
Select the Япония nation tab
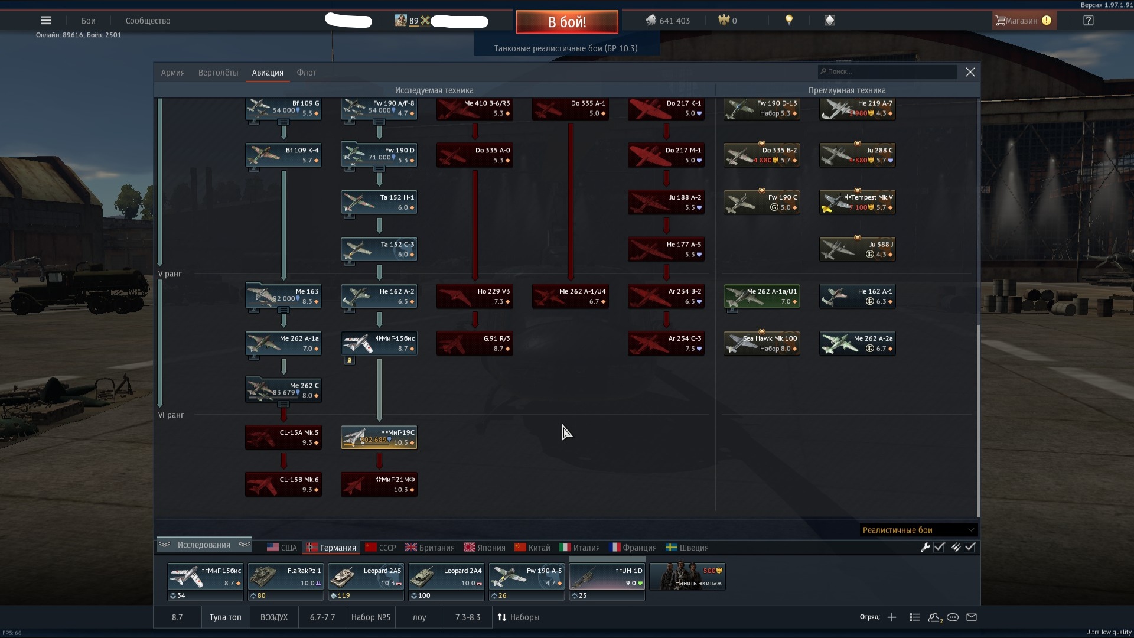coord(484,548)
